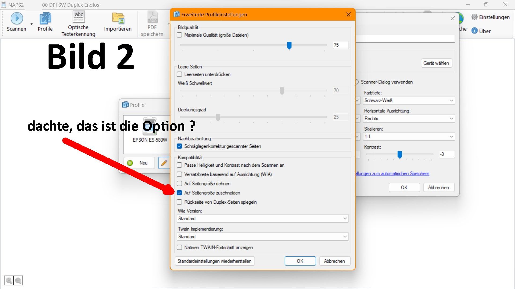This screenshot has height=289, width=515.
Task: Click Standardeinstellungen wiederherstellen button
Action: pos(214,261)
